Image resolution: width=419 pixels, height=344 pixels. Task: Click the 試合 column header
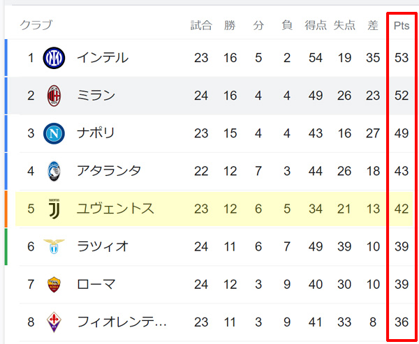(x=201, y=26)
